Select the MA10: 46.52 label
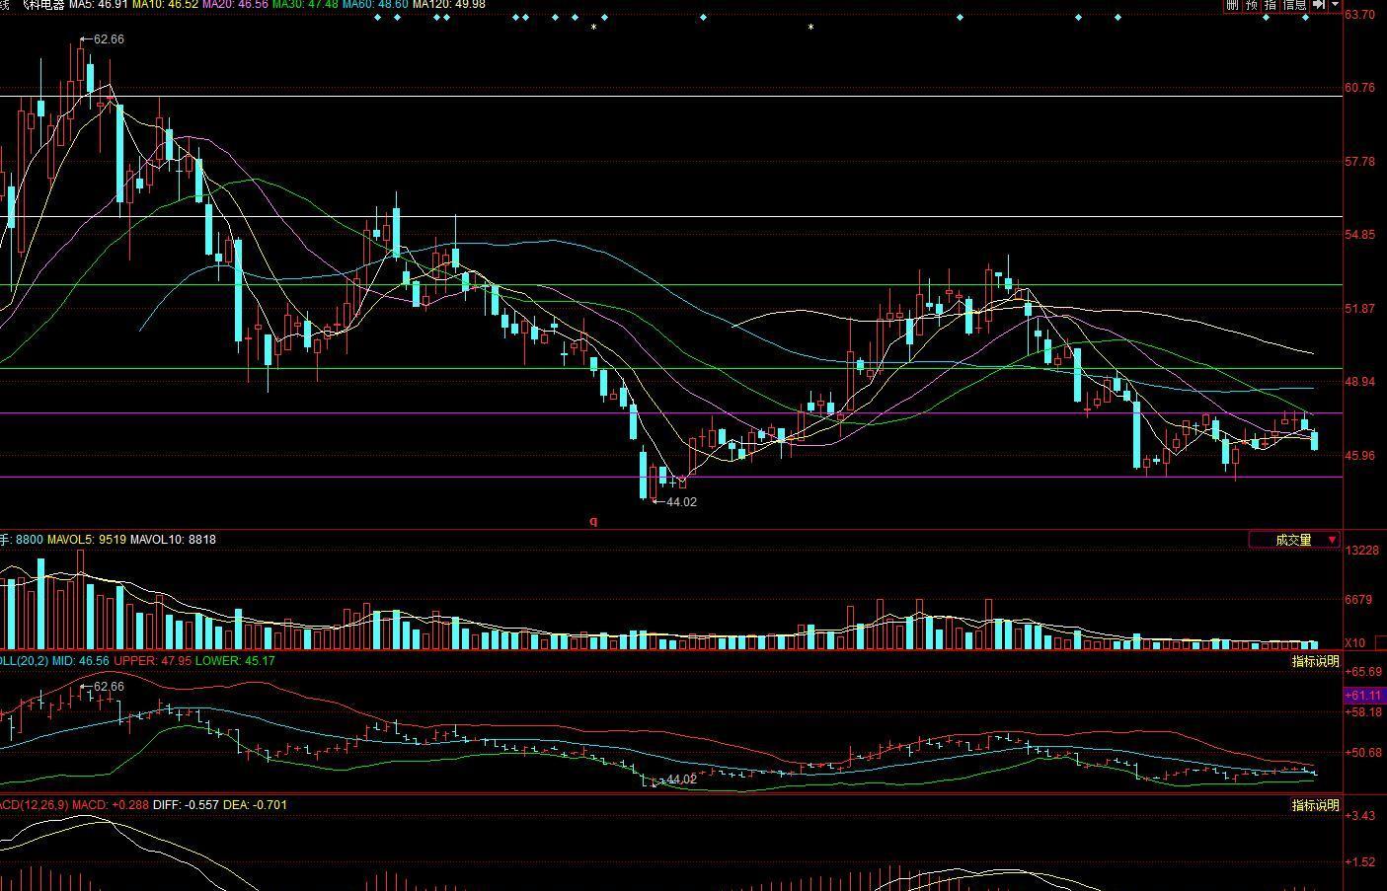This screenshot has width=1387, height=891. pos(165,5)
